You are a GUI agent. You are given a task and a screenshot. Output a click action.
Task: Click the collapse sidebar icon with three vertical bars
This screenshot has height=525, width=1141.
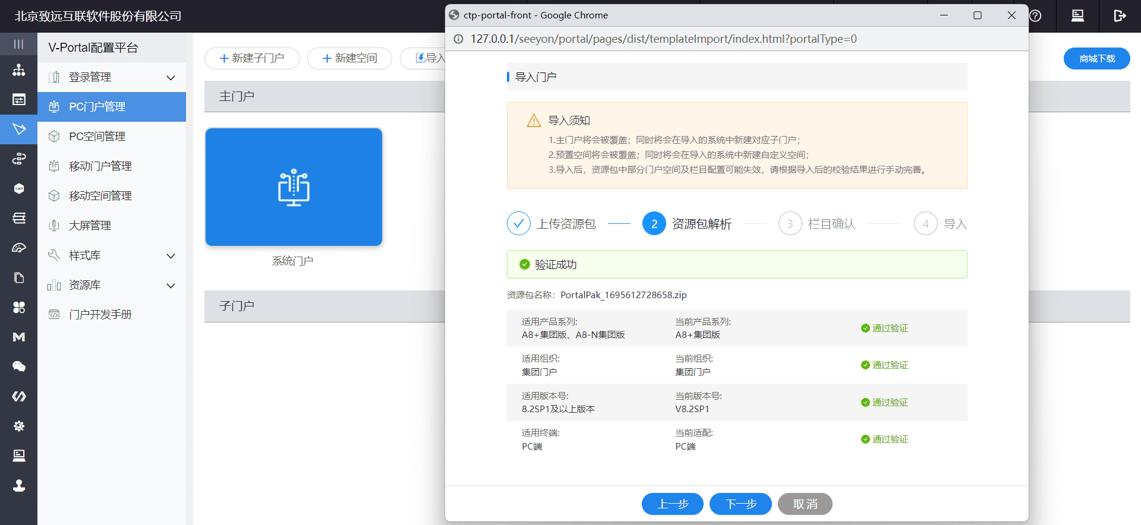[x=18, y=44]
